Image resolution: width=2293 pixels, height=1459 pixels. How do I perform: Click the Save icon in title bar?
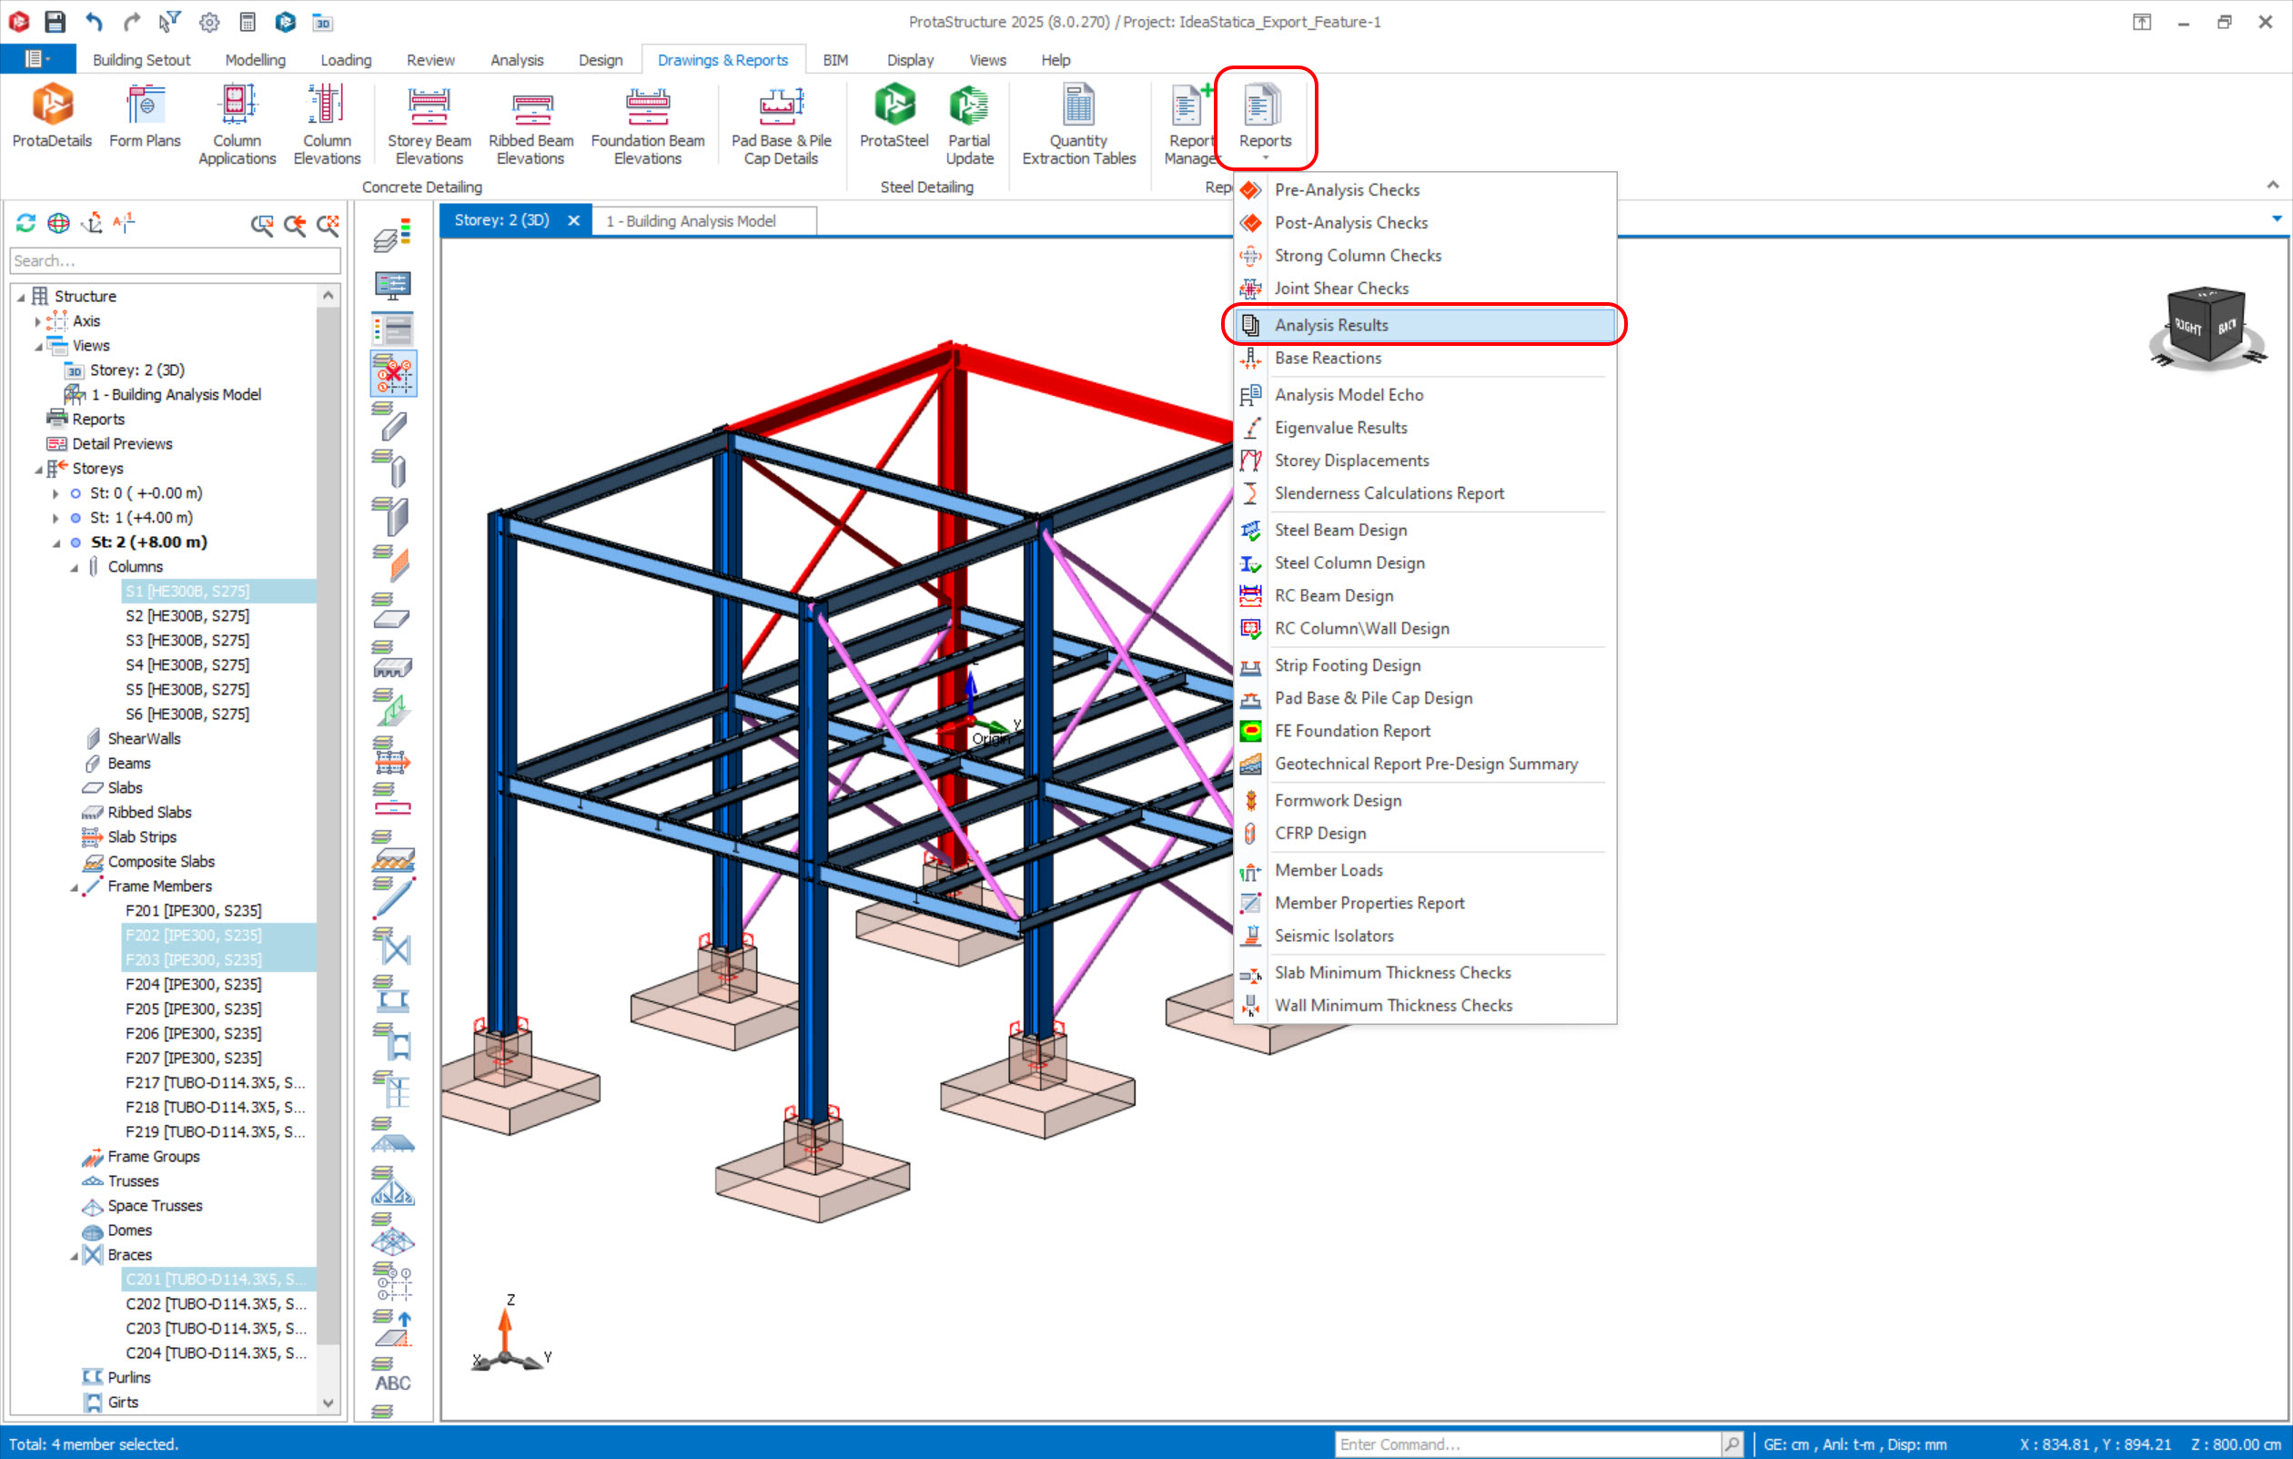[x=56, y=21]
